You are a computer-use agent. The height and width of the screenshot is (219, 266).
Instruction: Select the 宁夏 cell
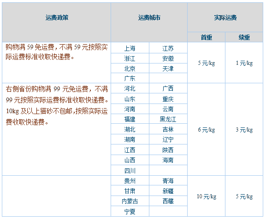tap(130, 212)
